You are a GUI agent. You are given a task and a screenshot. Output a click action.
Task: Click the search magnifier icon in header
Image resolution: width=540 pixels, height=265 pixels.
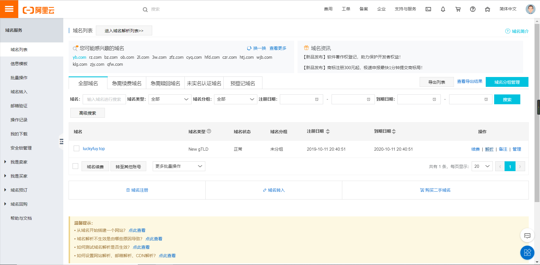click(x=145, y=10)
